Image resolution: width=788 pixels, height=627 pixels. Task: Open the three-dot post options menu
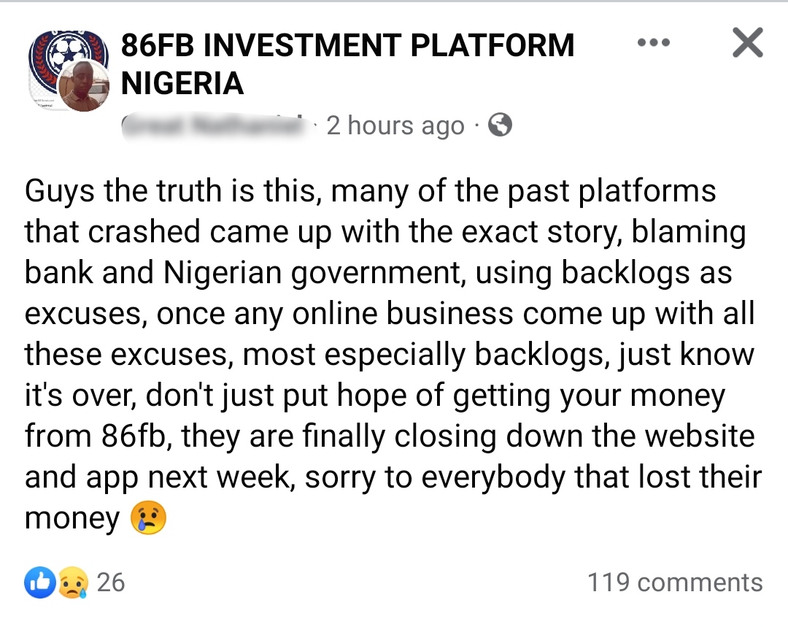653,43
